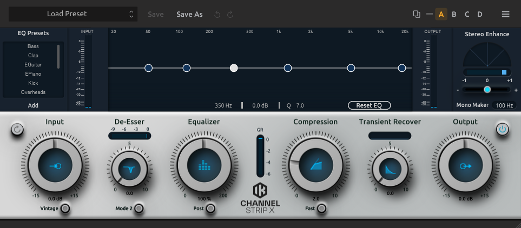521x228 pixels.
Task: Select preset slot A
Action: tap(441, 14)
